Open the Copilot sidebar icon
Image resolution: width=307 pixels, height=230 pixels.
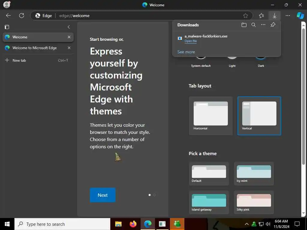point(300,16)
